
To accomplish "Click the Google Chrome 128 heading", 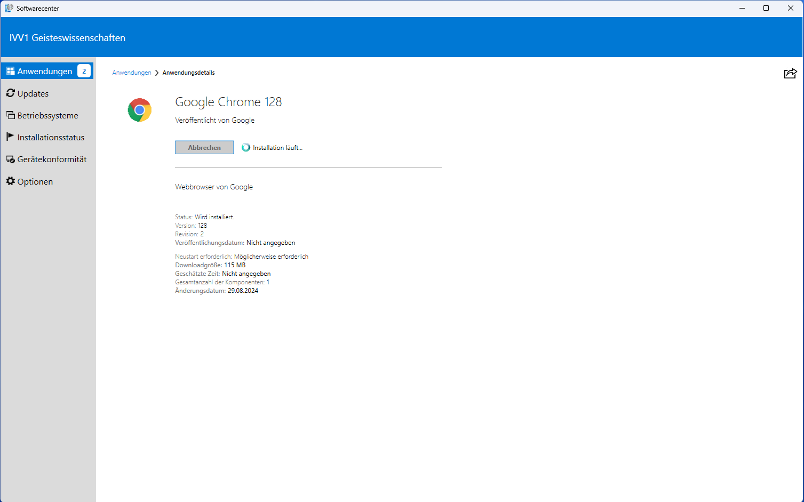I will pos(228,102).
